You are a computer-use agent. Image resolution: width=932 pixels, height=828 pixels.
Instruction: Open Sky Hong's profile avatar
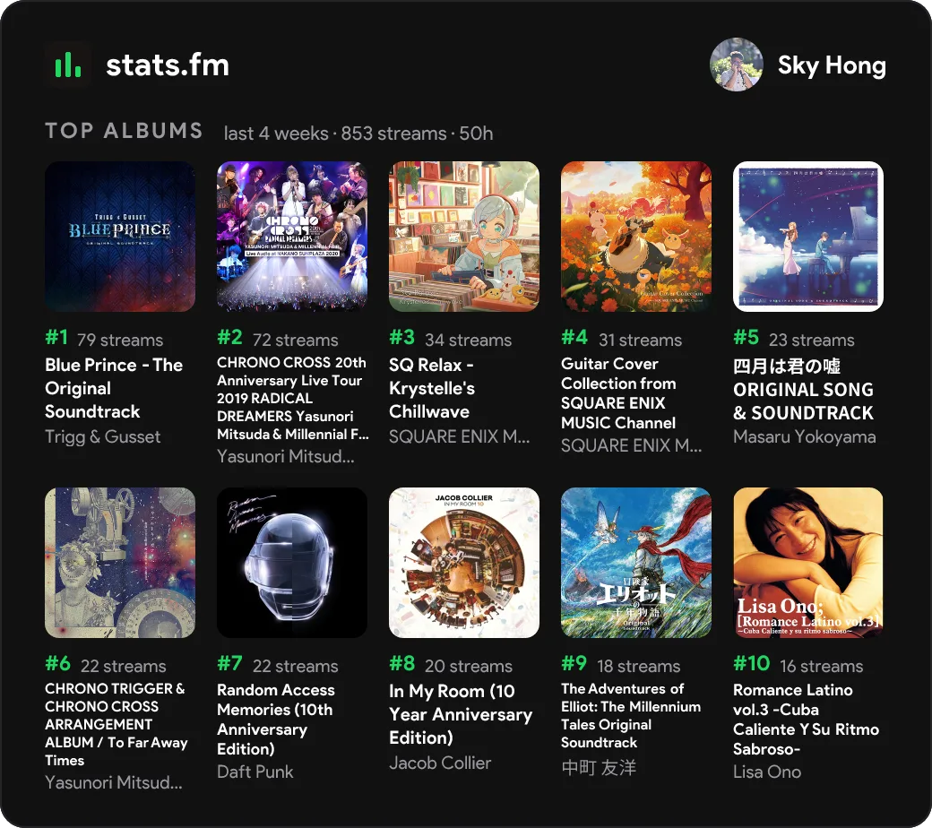(737, 65)
